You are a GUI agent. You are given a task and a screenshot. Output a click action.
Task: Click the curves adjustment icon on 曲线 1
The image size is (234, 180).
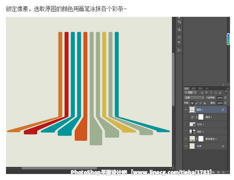point(192,117)
